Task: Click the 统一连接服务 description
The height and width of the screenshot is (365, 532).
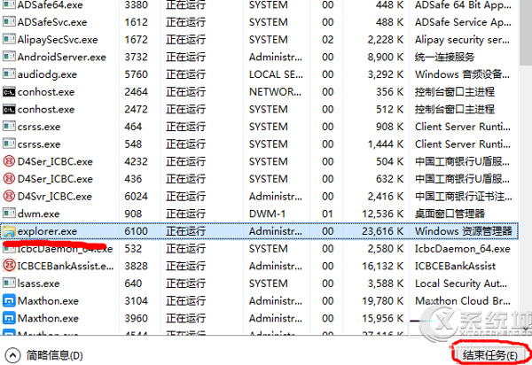Action: pos(444,57)
